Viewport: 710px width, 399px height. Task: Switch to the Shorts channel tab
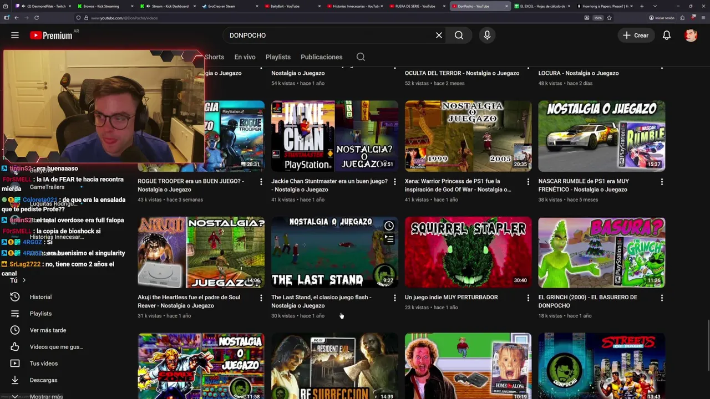click(x=214, y=57)
